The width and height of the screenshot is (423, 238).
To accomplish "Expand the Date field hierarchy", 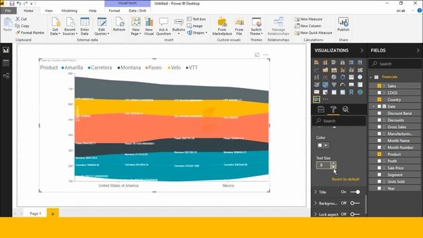I will click(x=373, y=106).
